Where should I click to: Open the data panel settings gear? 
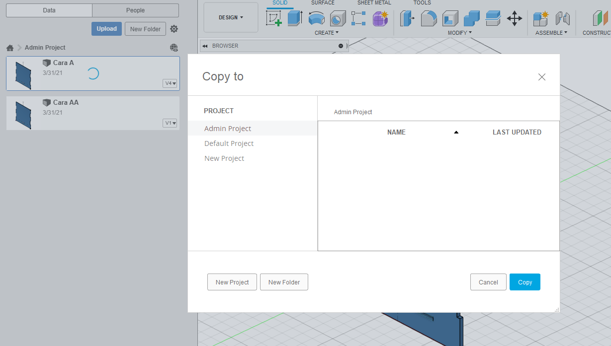(x=174, y=29)
